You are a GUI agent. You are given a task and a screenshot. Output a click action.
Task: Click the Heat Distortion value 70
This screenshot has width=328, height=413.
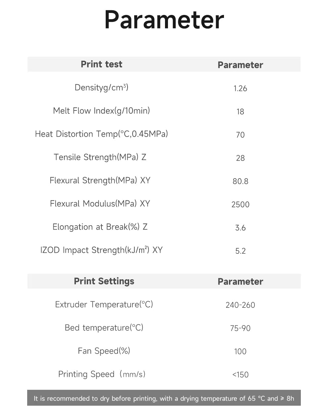240,135
